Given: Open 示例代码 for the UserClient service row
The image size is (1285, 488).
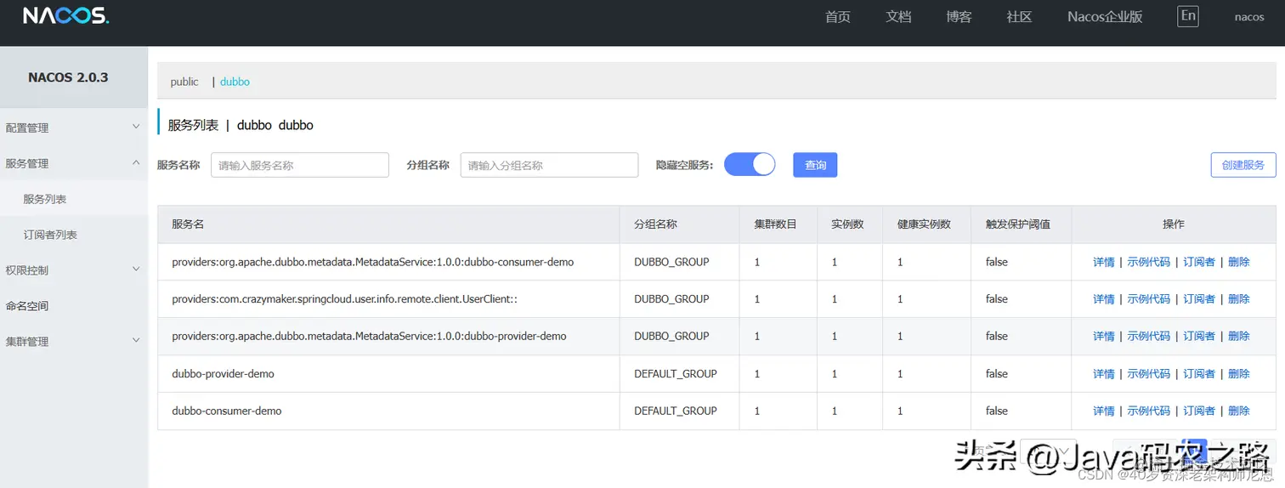Looking at the screenshot, I should [1149, 299].
